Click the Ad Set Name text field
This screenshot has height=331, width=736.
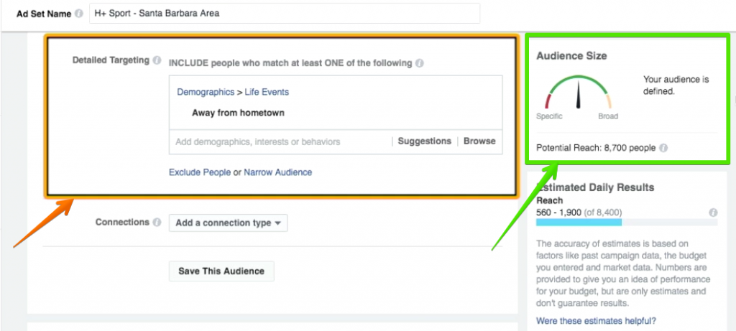tap(285, 14)
